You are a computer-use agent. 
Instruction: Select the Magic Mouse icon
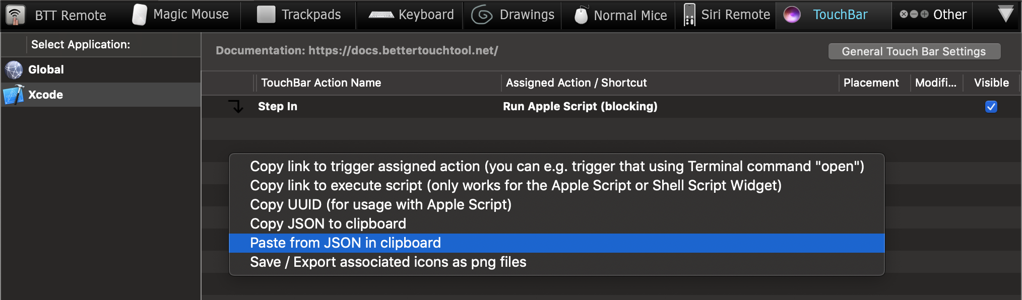click(139, 15)
